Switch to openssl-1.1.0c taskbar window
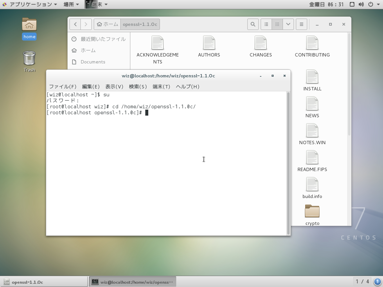 (x=44, y=282)
